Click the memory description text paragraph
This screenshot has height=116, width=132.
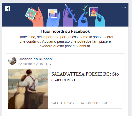tap(65, 41)
